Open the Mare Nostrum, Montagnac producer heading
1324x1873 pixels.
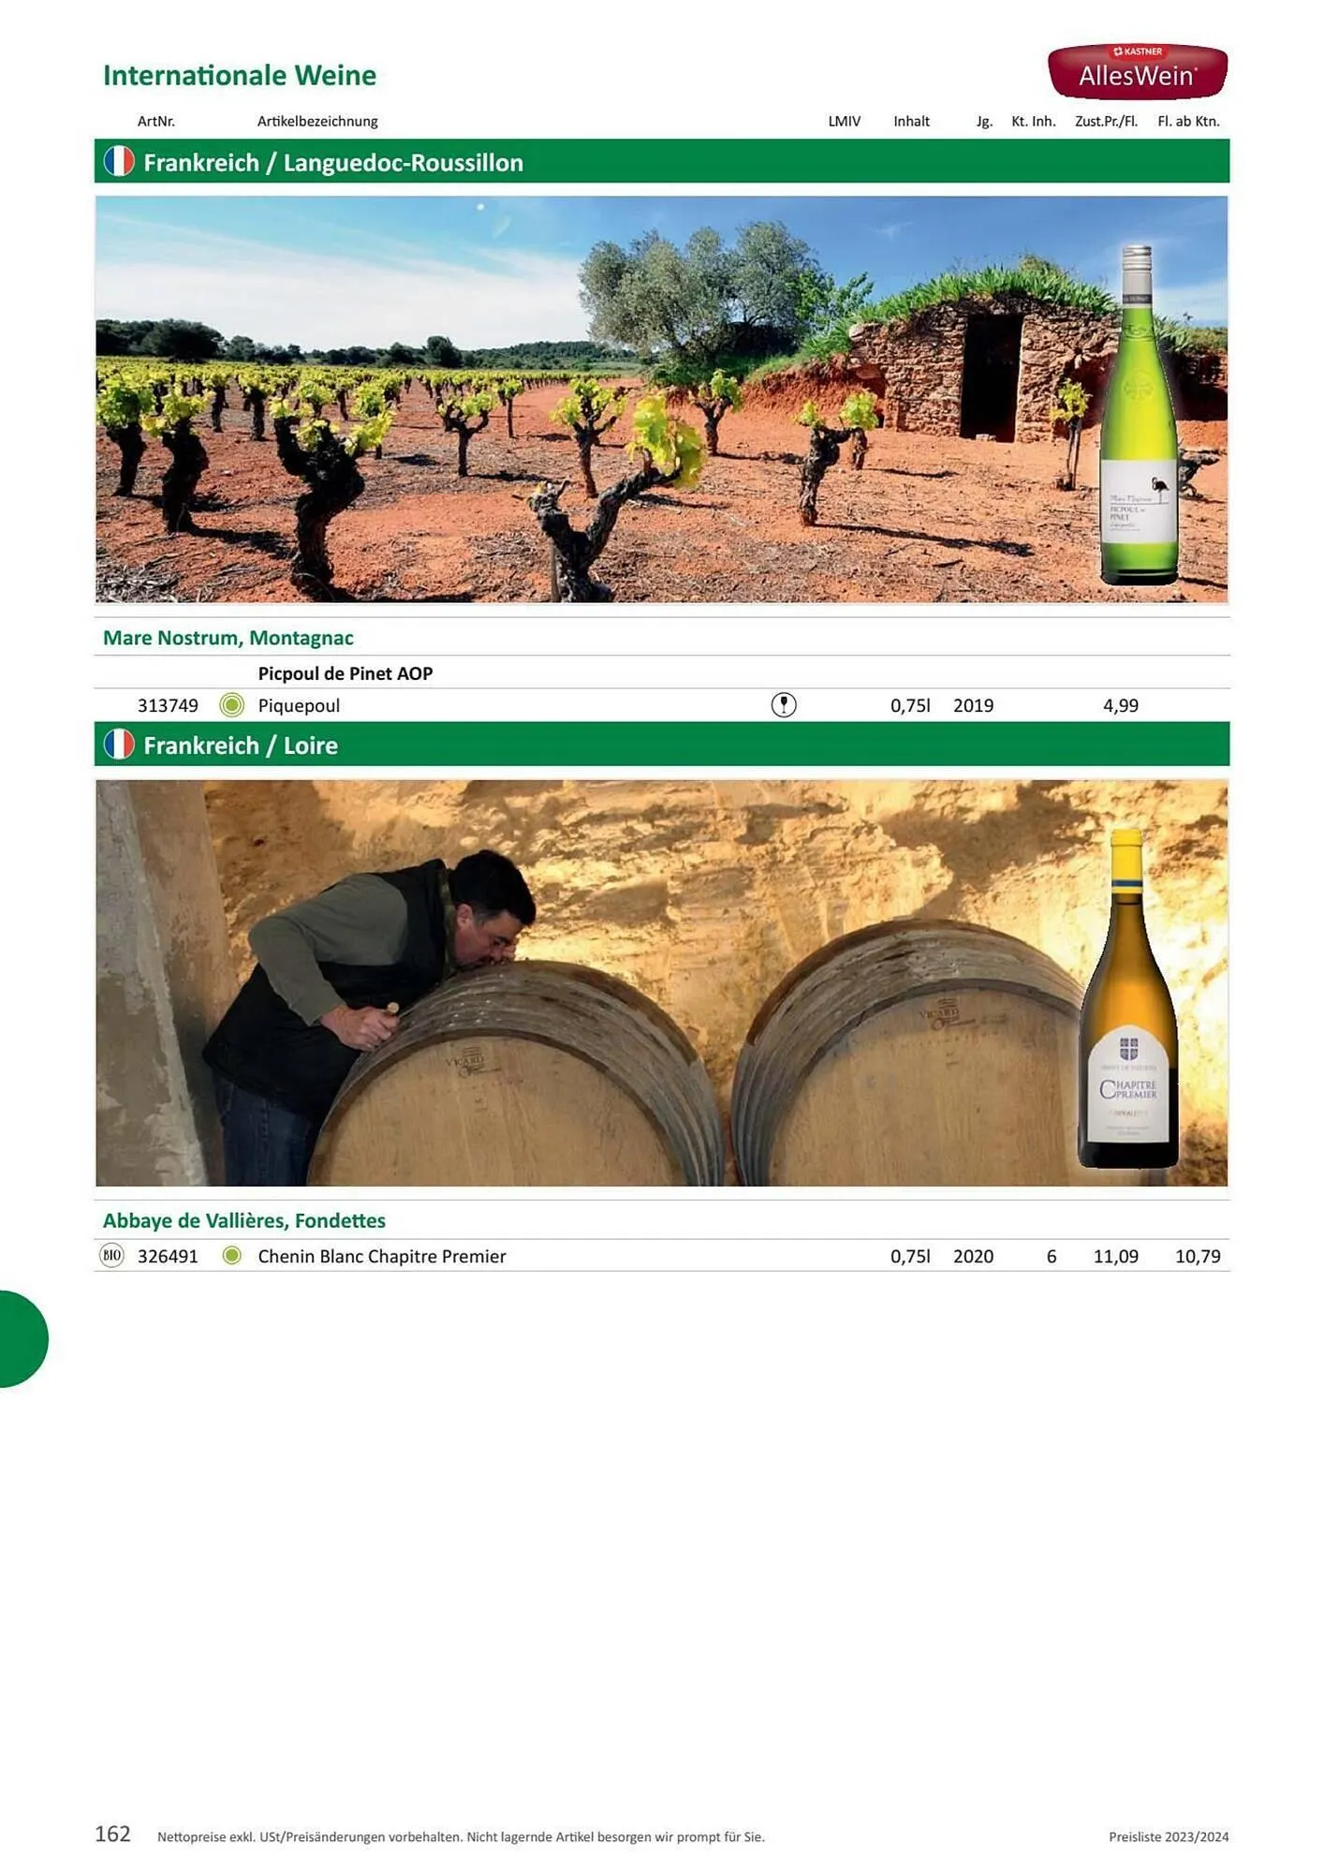[228, 638]
